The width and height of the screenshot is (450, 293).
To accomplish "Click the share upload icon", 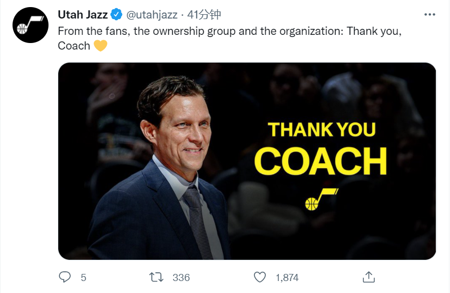I will [x=369, y=277].
